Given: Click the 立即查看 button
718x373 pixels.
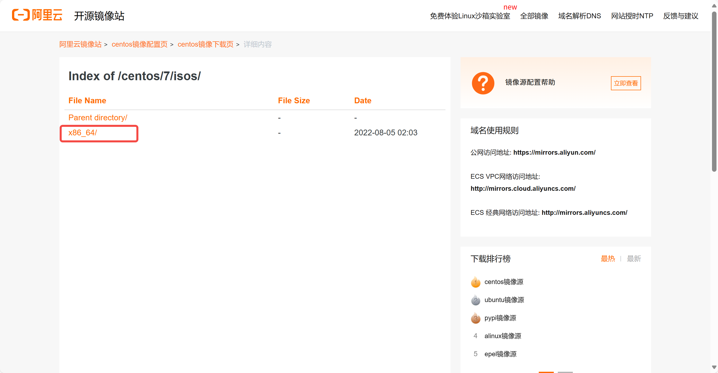Looking at the screenshot, I should coord(626,83).
